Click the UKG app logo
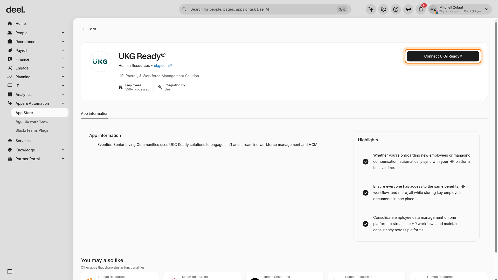Screen dimensions: 498x280 [x=100, y=61]
